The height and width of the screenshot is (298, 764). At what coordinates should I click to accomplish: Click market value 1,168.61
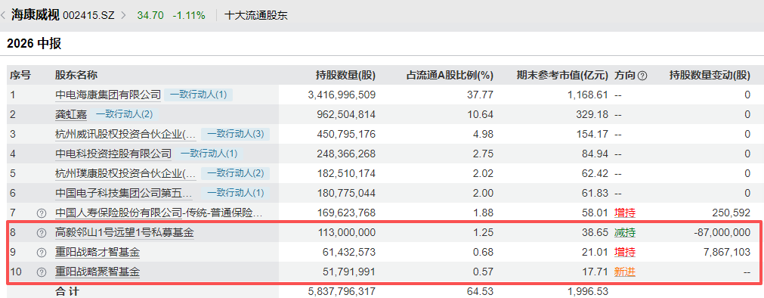(589, 95)
